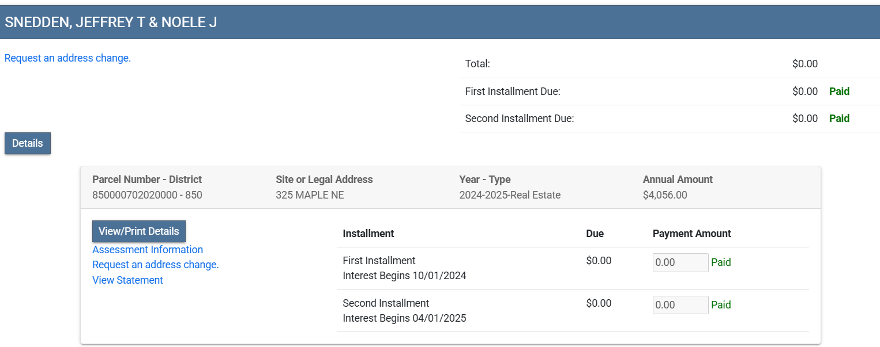The height and width of the screenshot is (347, 880).
Task: Click the First Installment payment amount field
Action: [x=680, y=262]
